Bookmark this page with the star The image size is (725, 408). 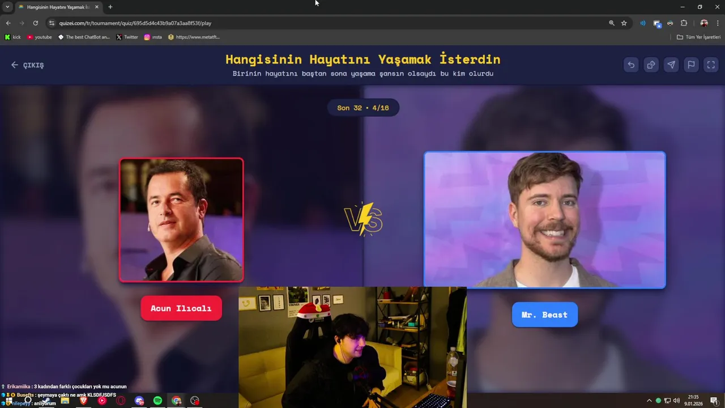coord(624,23)
